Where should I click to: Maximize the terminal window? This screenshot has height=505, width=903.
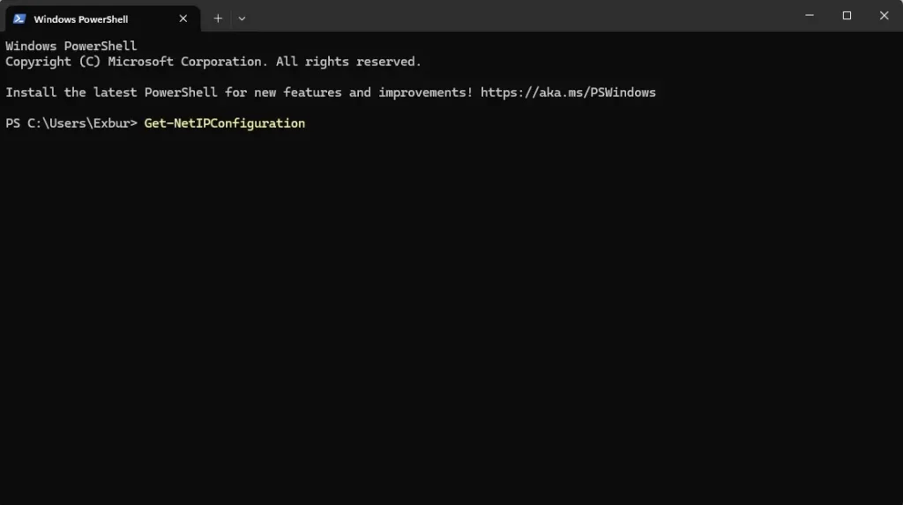click(x=847, y=15)
